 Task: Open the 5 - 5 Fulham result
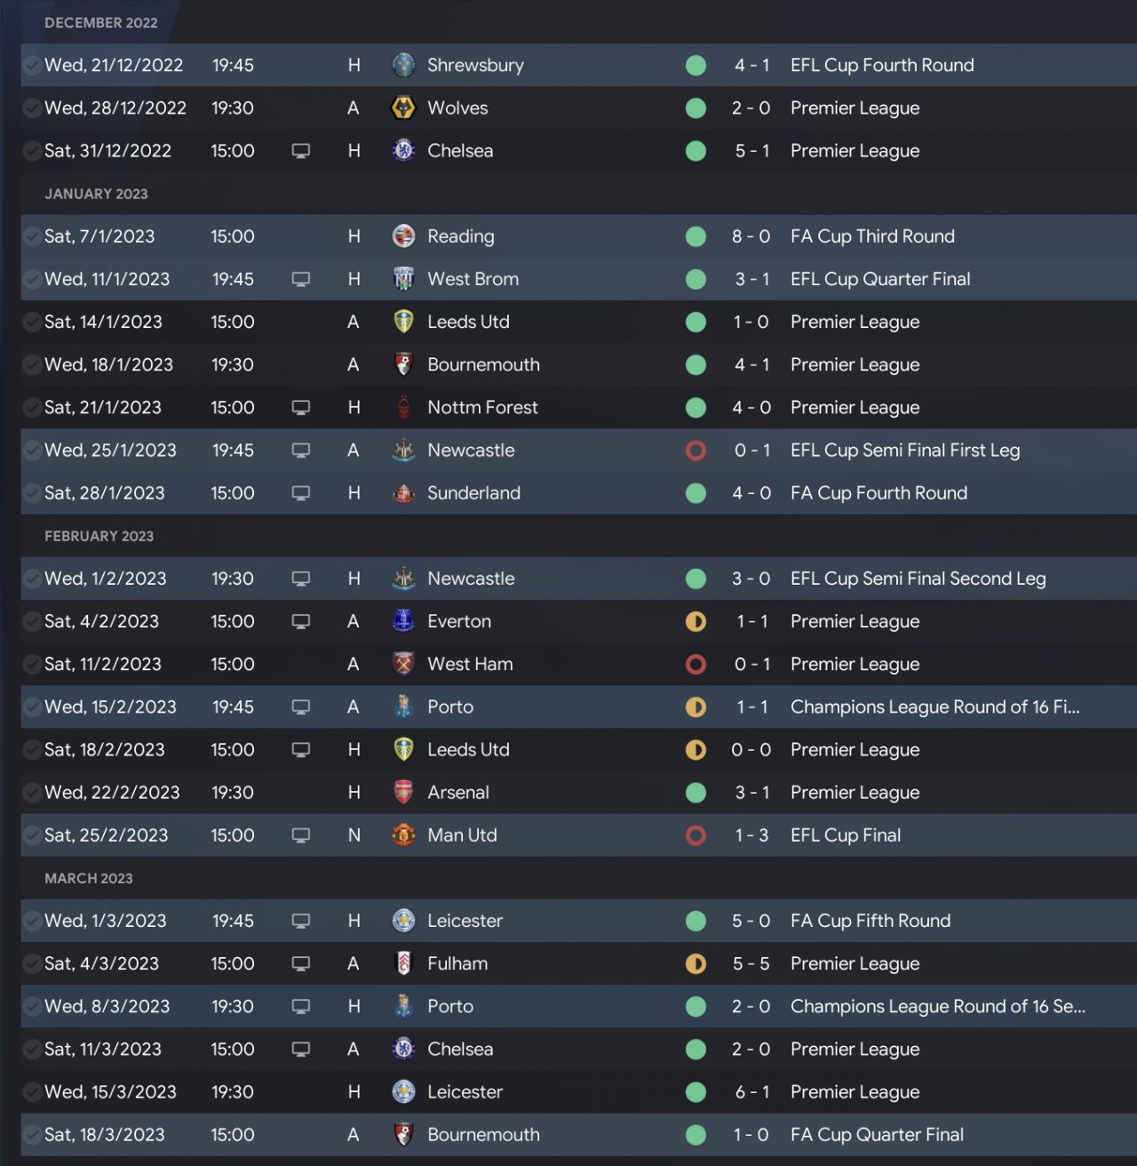751,963
